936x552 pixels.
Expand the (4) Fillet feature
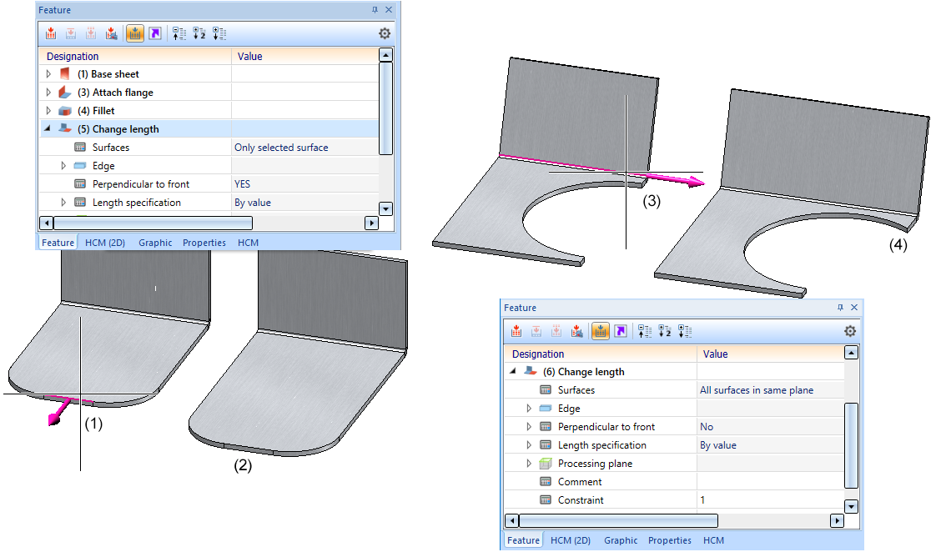click(x=48, y=111)
